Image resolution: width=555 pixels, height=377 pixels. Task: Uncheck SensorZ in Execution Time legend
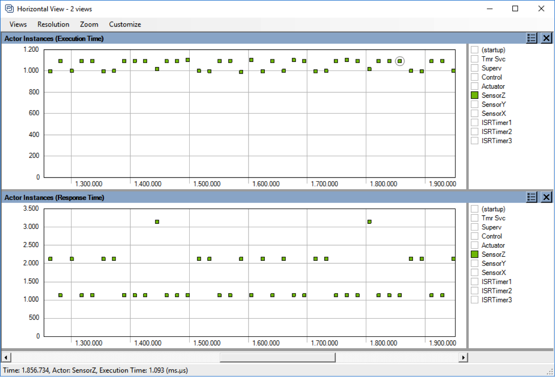coord(475,95)
